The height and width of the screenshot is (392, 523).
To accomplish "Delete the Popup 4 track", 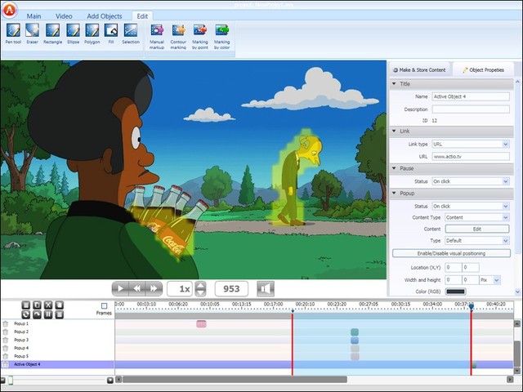I will tap(6, 348).
